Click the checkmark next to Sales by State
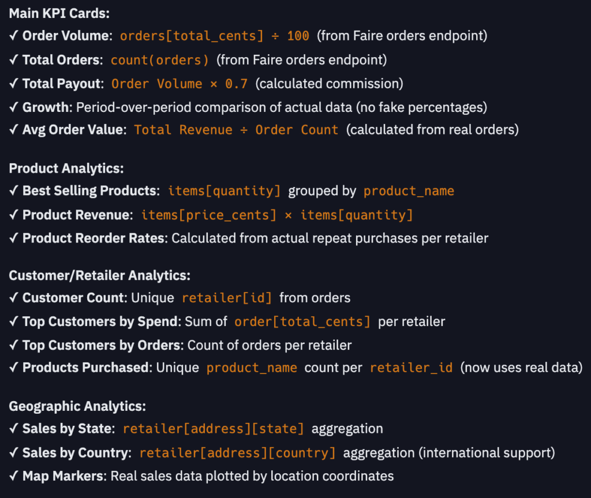The width and height of the screenshot is (591, 498). coord(14,429)
